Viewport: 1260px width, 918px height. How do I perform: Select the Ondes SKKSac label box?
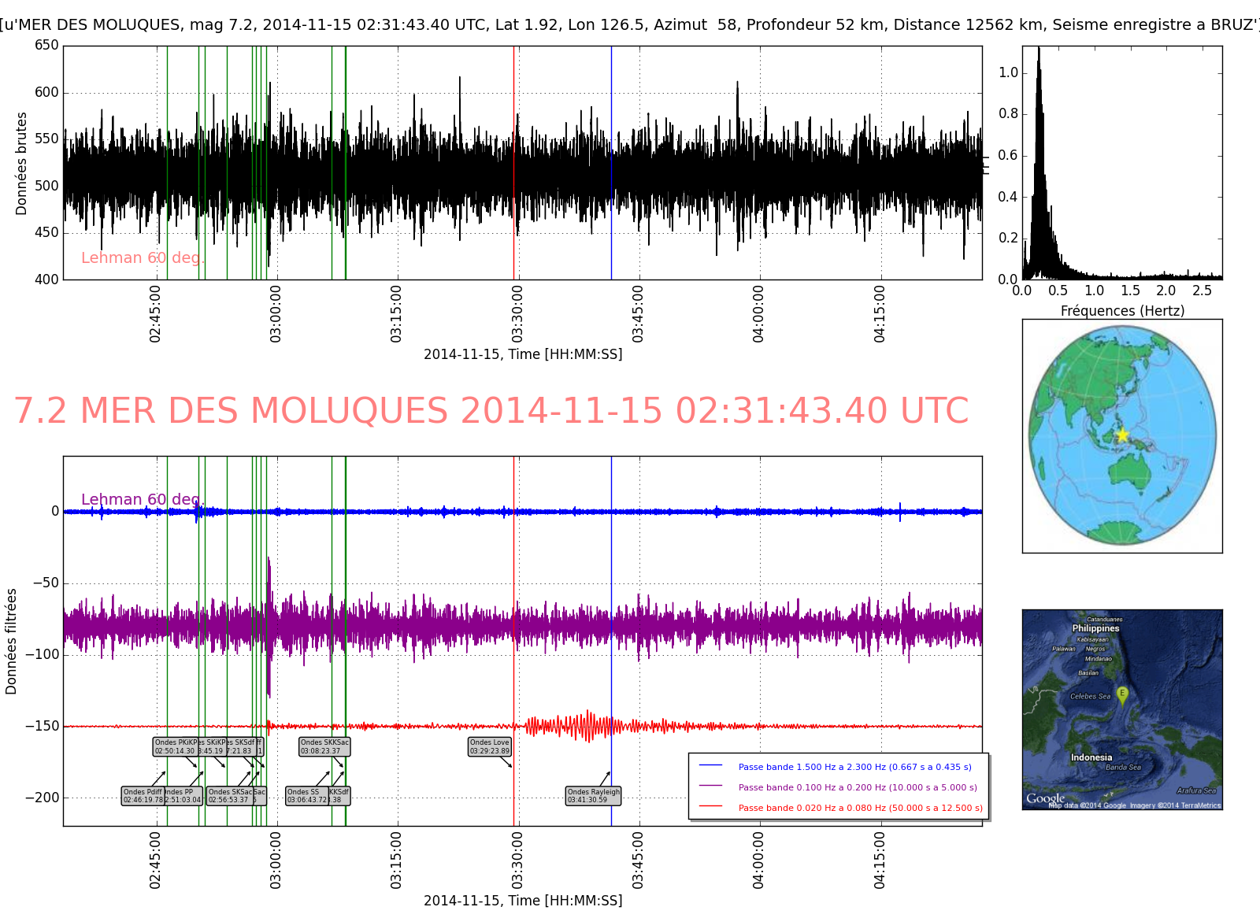pyautogui.click(x=324, y=746)
